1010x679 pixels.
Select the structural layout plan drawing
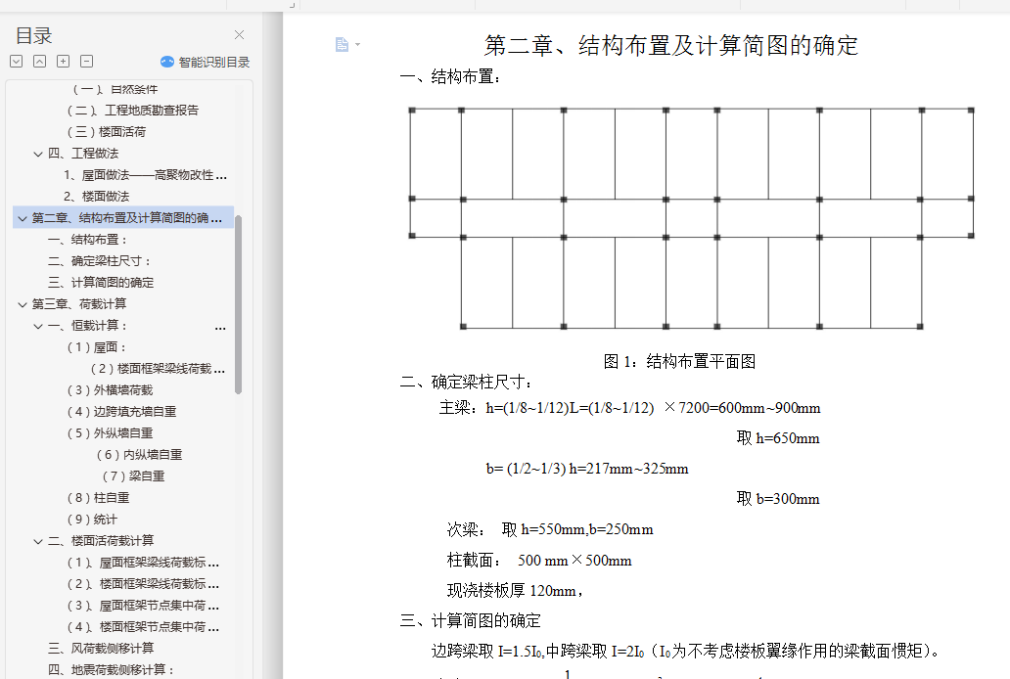pyautogui.click(x=691, y=218)
